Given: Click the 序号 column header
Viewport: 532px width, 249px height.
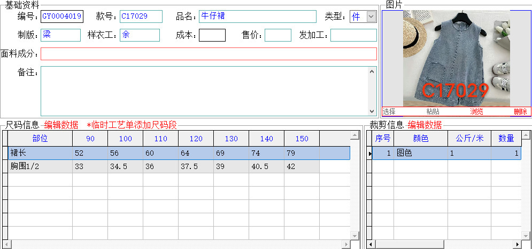Looking at the screenshot, I should click(x=383, y=139).
